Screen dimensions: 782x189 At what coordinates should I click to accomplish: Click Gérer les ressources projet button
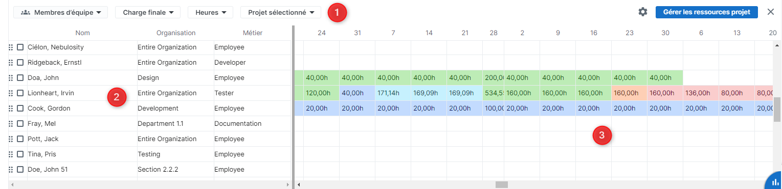tap(706, 12)
